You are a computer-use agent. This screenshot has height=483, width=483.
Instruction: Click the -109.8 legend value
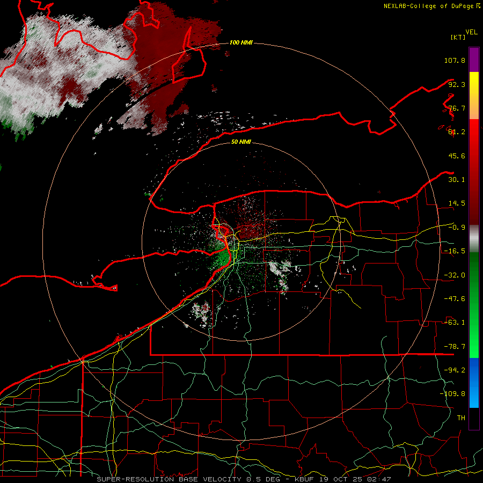click(452, 394)
